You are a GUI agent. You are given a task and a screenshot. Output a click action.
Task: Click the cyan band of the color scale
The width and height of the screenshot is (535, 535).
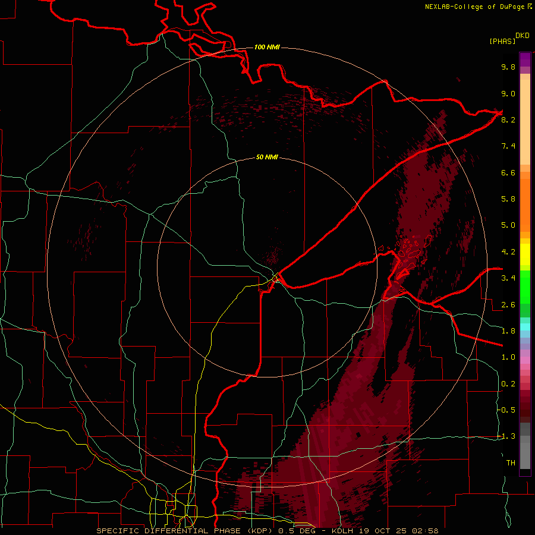pos(525,326)
